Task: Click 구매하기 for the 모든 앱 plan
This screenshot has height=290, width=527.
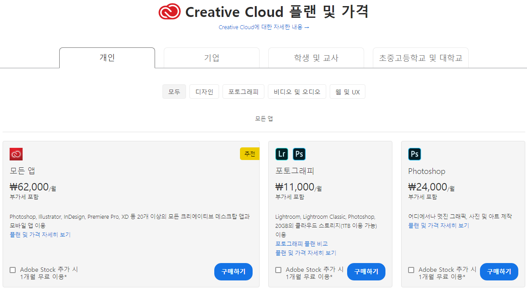Action: click(233, 272)
